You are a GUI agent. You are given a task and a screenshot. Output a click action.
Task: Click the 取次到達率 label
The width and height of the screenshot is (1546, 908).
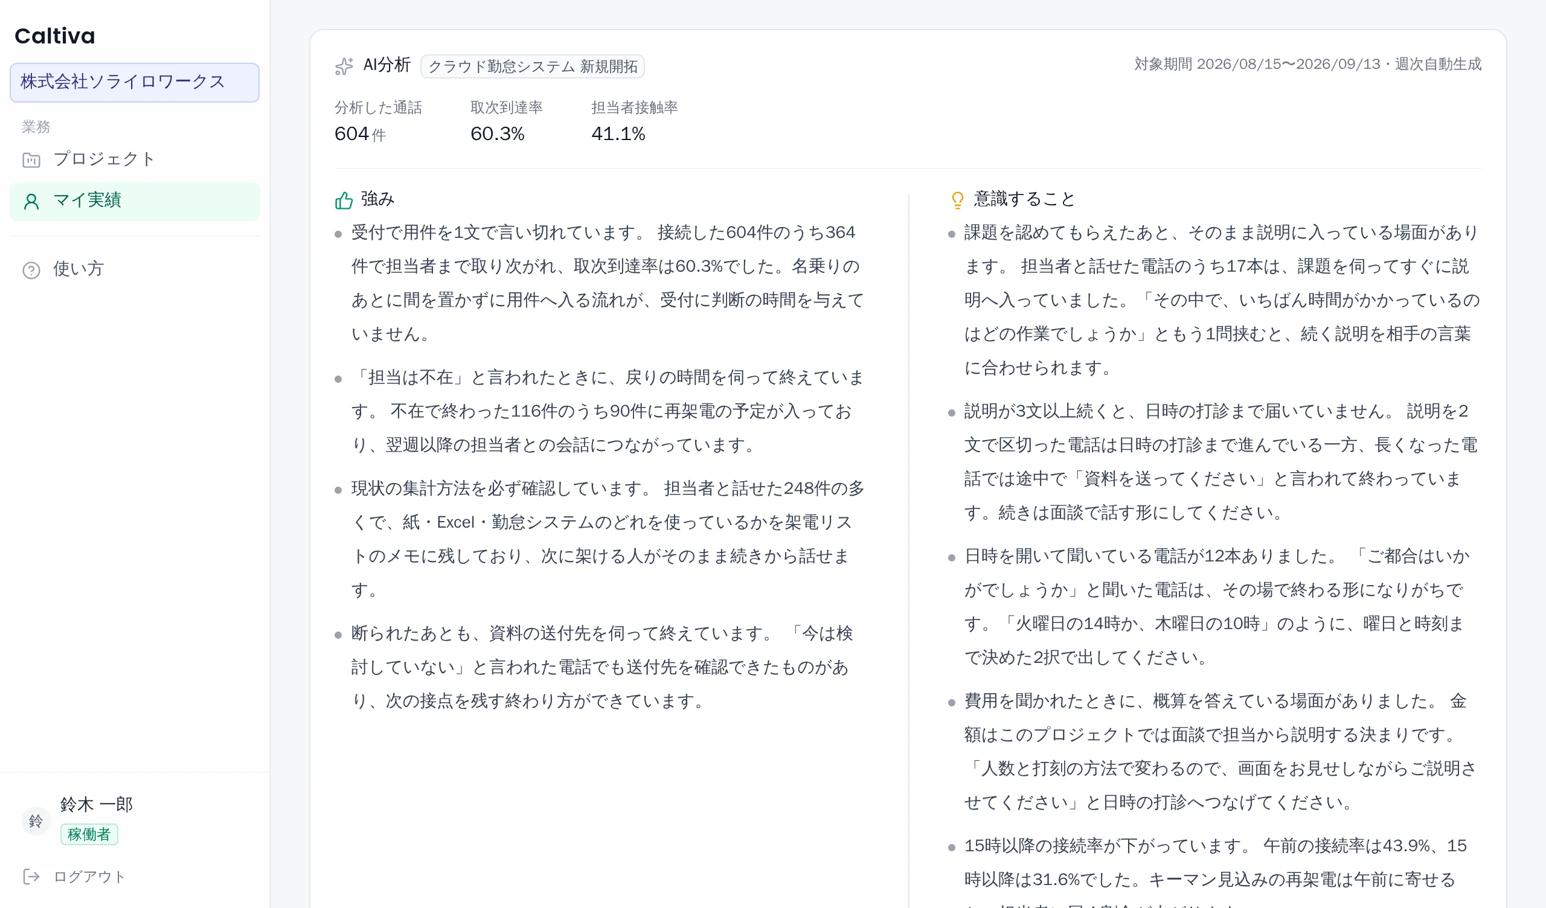pyautogui.click(x=507, y=107)
